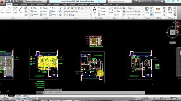Open the AutoCAD application menu button
Image resolution: width=181 pixels, height=101 pixels.
pos(2,2)
